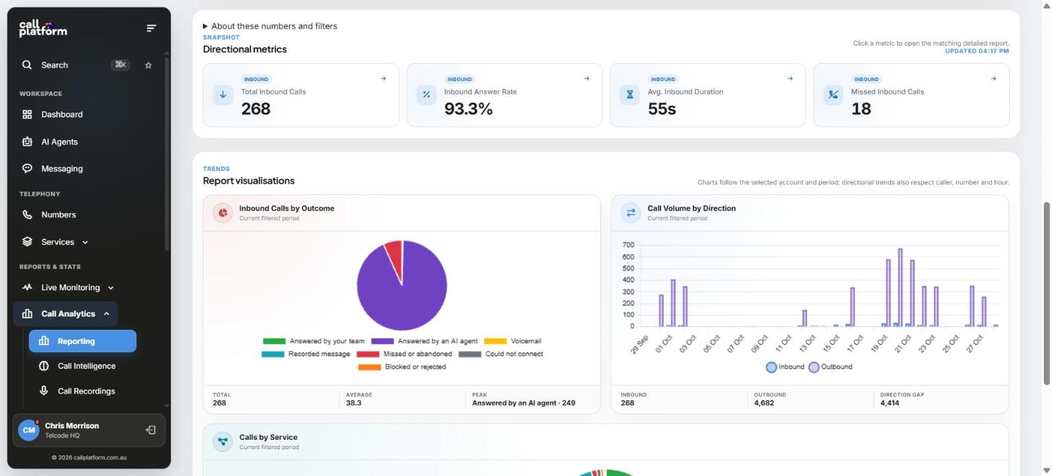1052x476 pixels.
Task: Open Inbound Answer Rate report arrow
Action: coord(586,78)
